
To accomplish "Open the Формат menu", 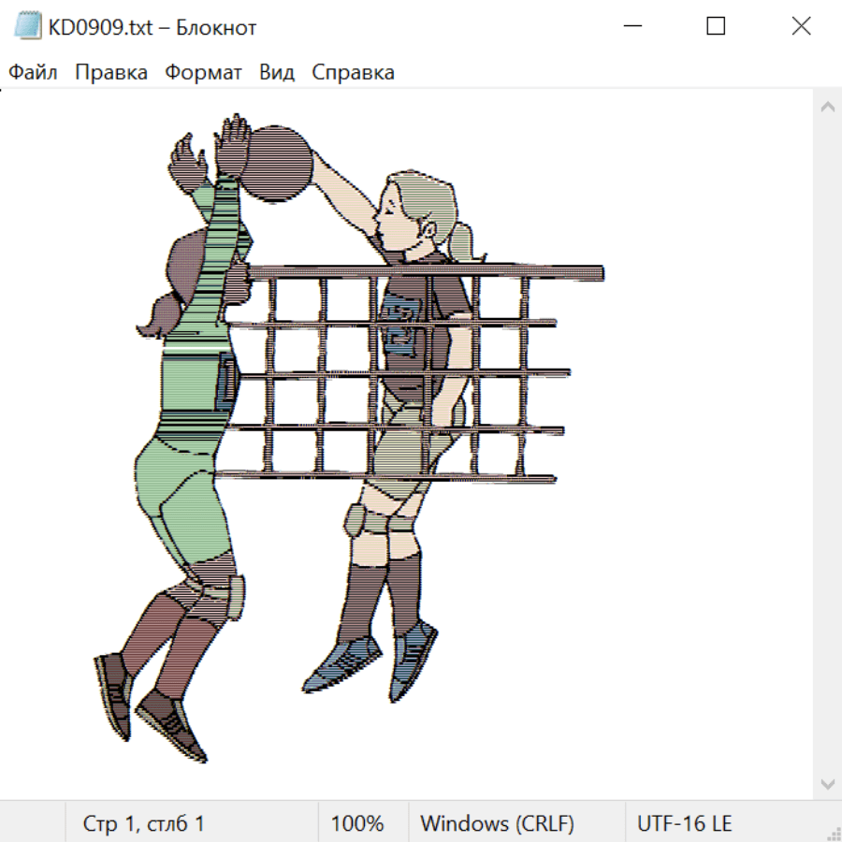I will pos(203,73).
